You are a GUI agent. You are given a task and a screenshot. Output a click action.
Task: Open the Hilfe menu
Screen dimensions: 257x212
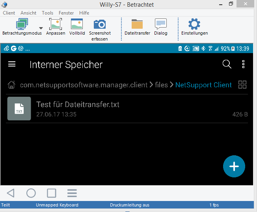pyautogui.click(x=84, y=13)
